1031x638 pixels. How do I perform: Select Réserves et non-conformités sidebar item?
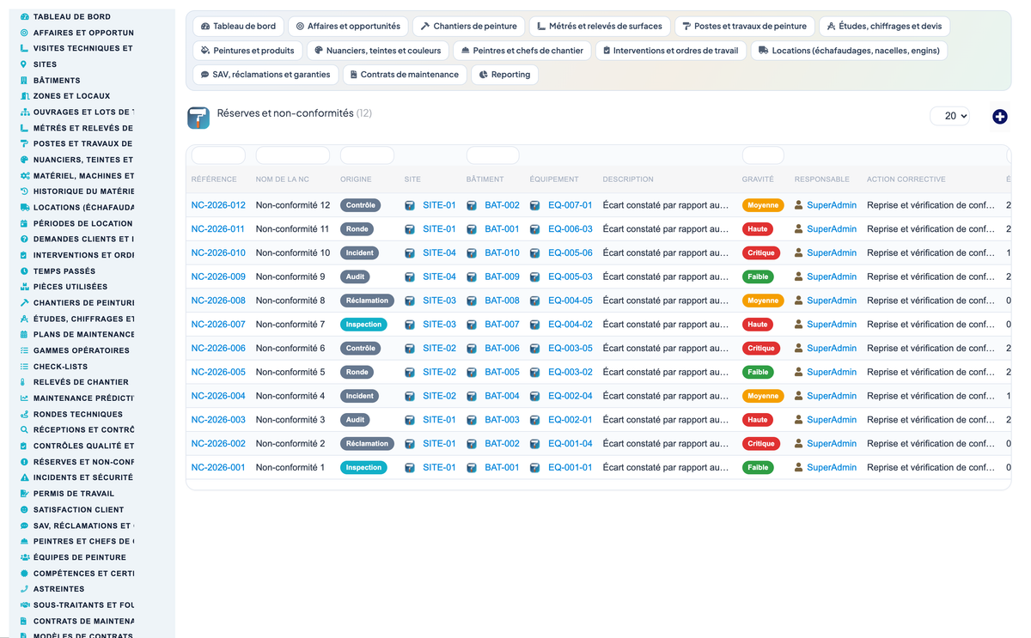coord(77,462)
